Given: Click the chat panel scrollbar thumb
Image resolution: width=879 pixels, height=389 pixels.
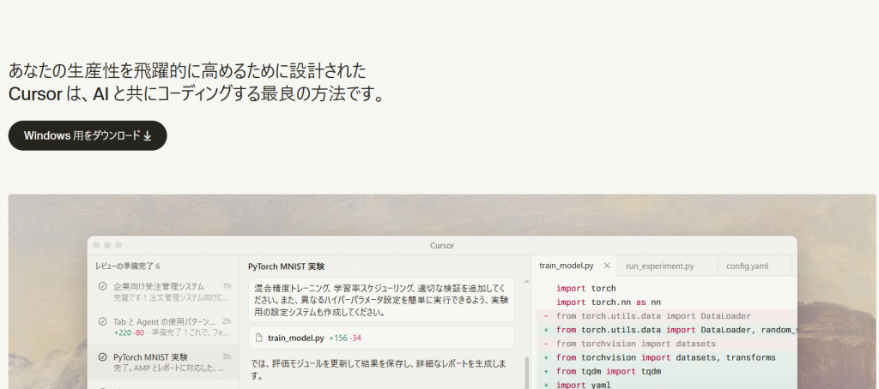Looking at the screenshot, I should [526, 373].
